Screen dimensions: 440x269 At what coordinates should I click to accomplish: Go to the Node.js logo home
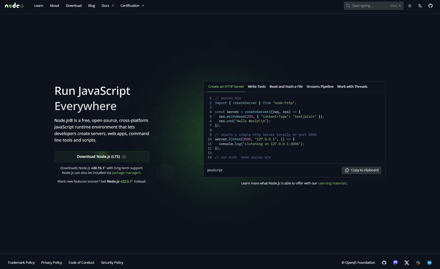(x=14, y=6)
